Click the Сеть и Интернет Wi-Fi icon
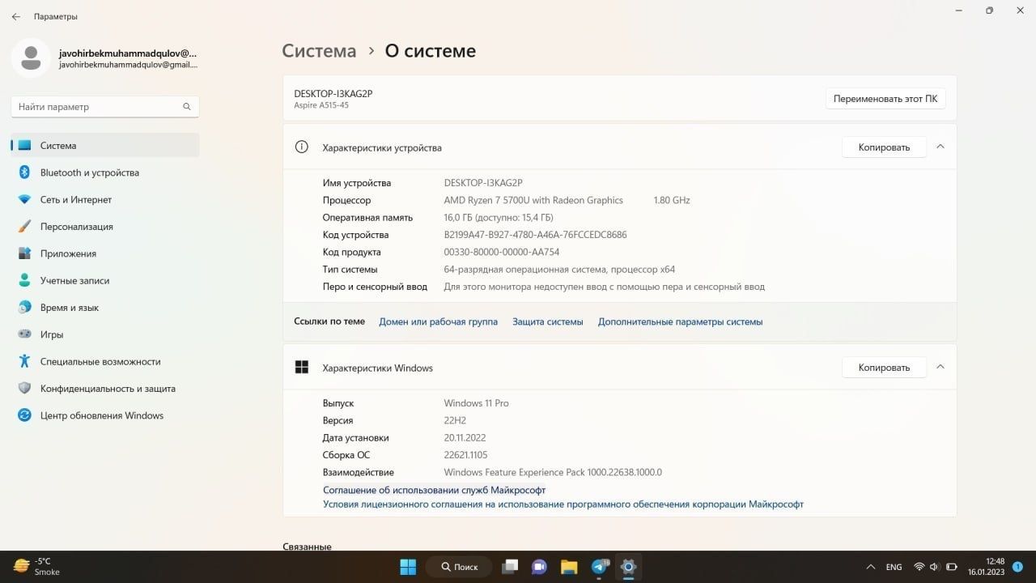Screen dimensions: 1036x583 coord(24,199)
